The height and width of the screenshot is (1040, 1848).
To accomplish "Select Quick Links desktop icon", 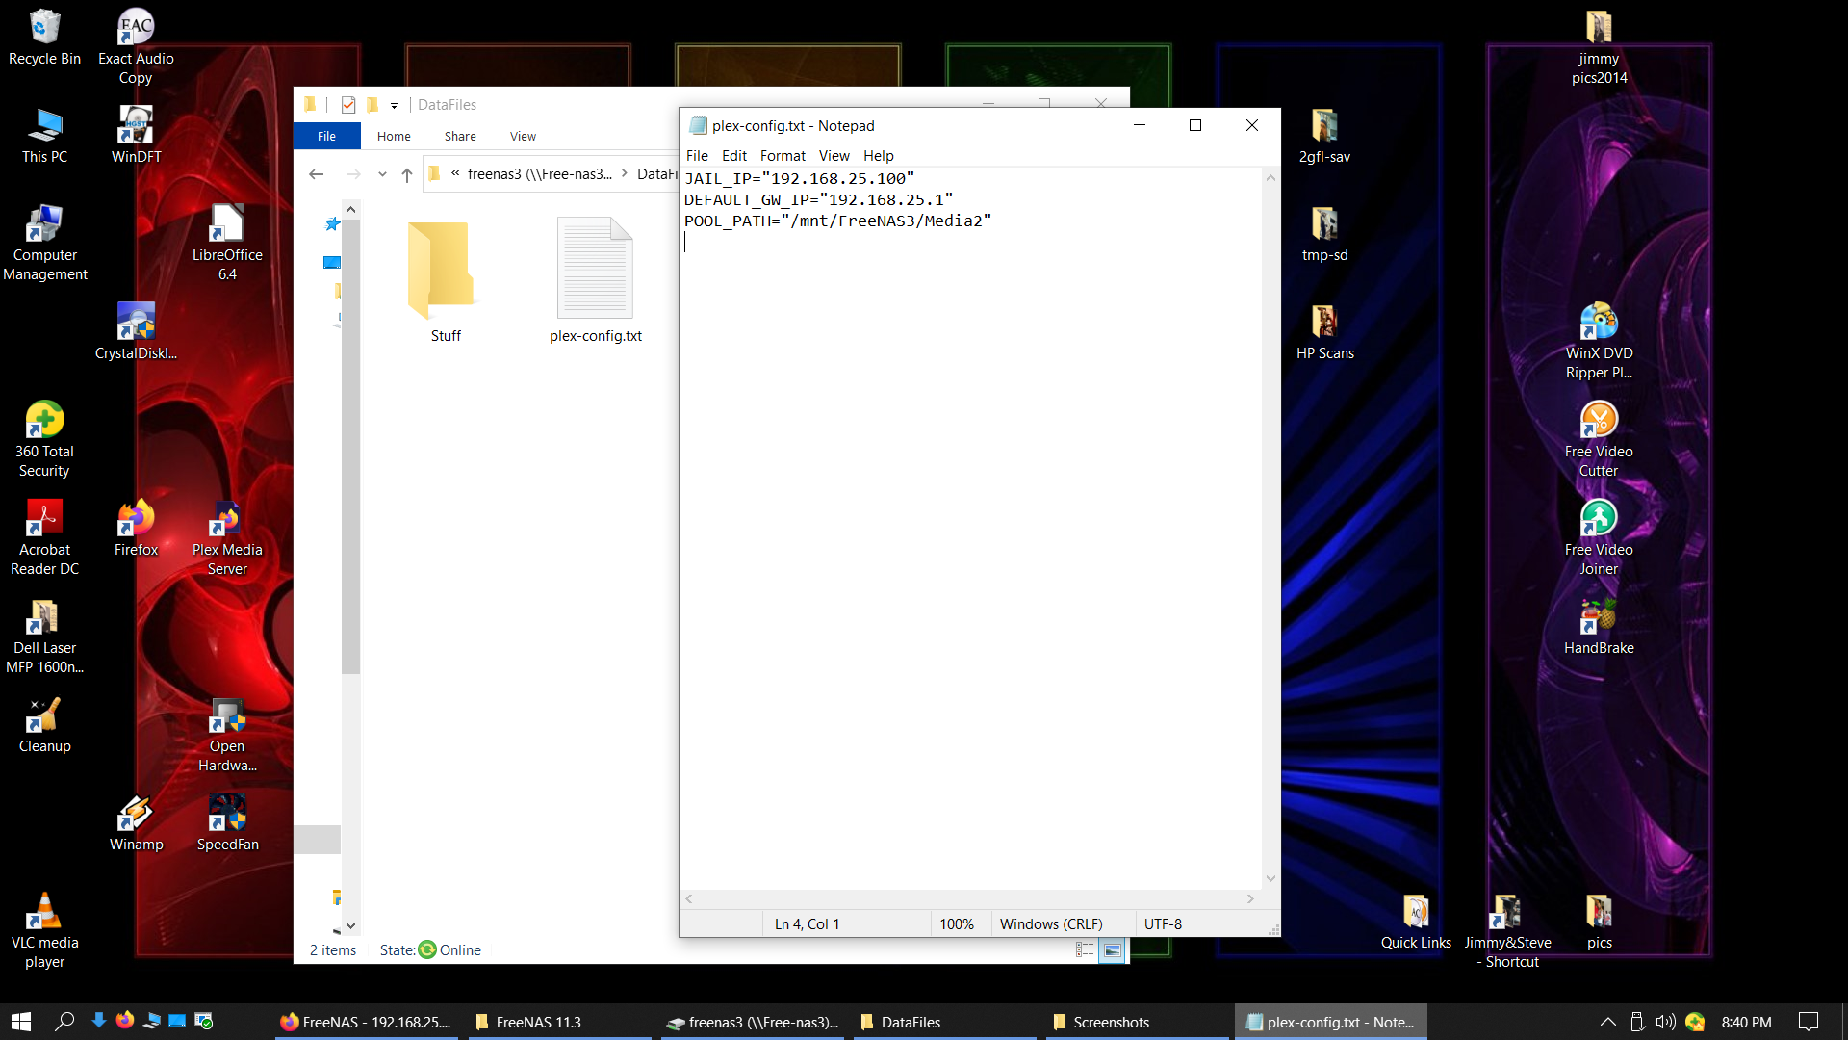I will [1416, 922].
